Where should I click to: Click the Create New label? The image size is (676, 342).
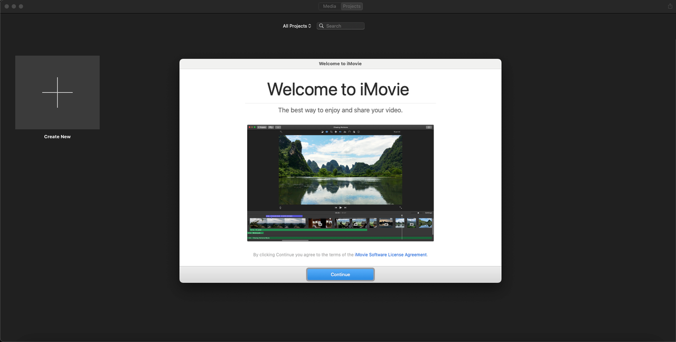[x=58, y=137]
